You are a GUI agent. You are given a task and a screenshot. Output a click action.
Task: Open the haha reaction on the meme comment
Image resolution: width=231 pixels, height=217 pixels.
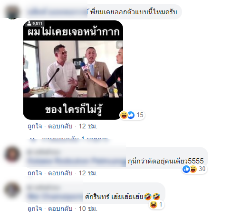pos(124,115)
